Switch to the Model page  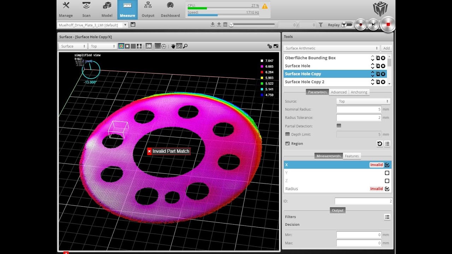[107, 10]
